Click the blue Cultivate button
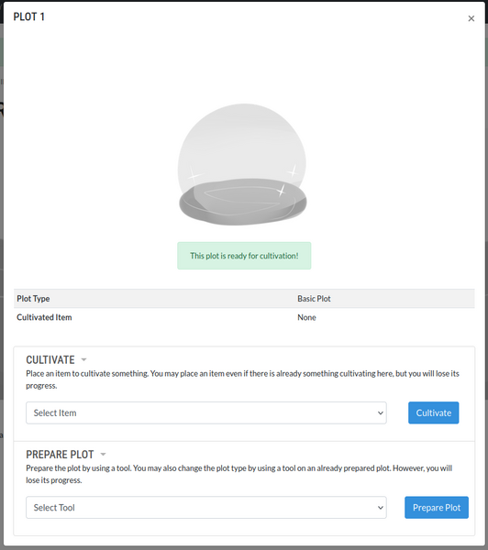Viewport: 488px width, 550px height. click(434, 412)
